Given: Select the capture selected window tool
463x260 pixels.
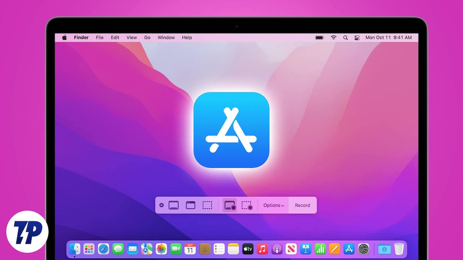Looking at the screenshot, I should click(190, 205).
